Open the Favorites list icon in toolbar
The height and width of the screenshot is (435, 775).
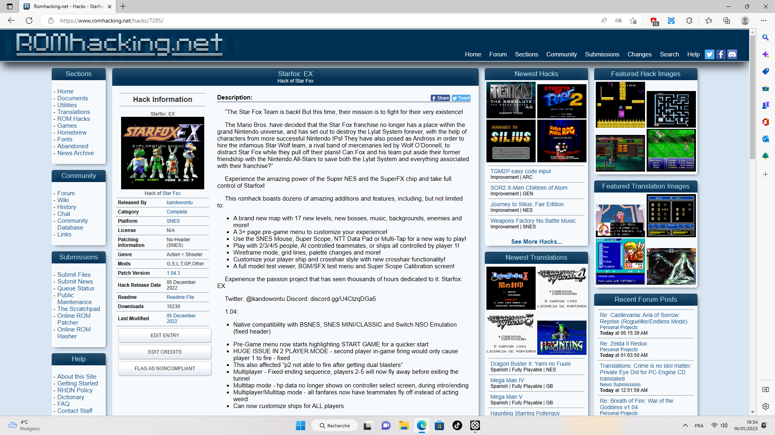click(709, 21)
